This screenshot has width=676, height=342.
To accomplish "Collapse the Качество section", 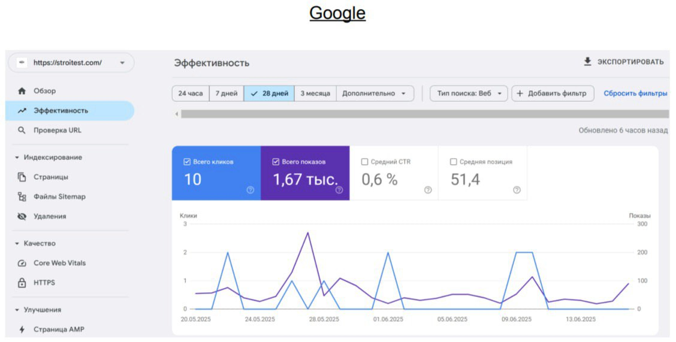I will pos(17,244).
